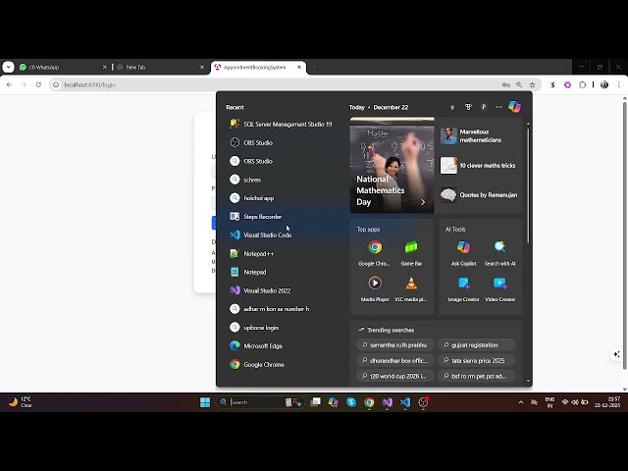Click the Windows Start button on taskbar
628x471 pixels.
[205, 402]
